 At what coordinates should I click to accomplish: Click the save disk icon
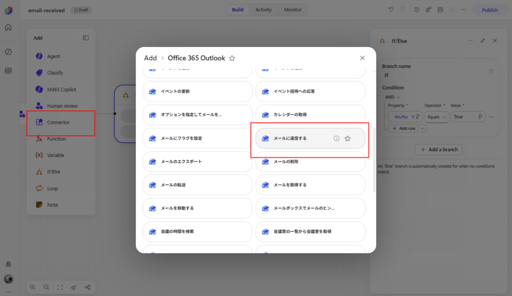440,10
